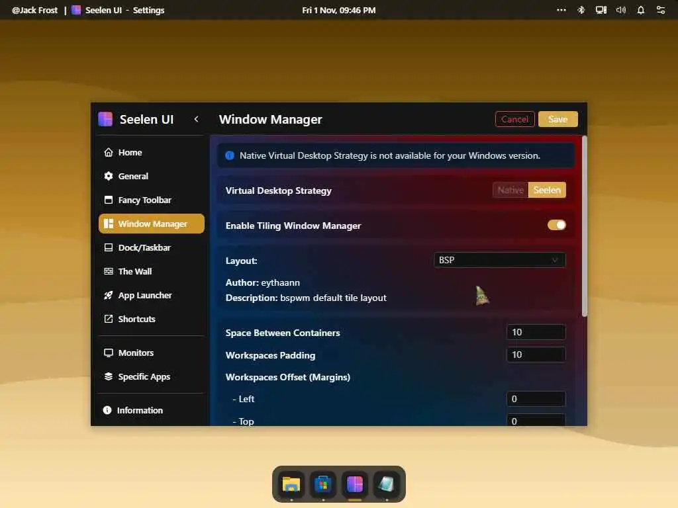Open Bluetooth from the top bar
The image size is (678, 508).
click(x=581, y=10)
